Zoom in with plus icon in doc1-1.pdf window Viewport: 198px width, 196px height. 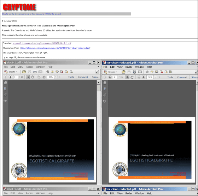(44, 77)
